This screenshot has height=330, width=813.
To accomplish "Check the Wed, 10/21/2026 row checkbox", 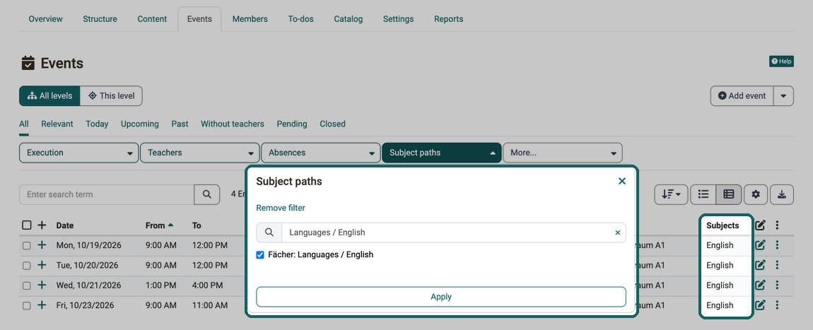I will click(26, 286).
